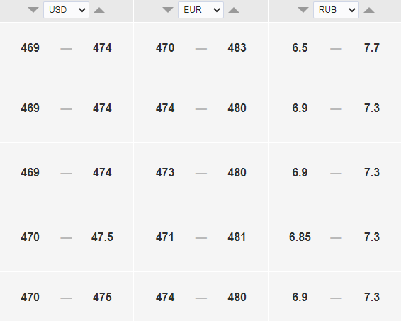Sort RUB column with down arrow

303,10
